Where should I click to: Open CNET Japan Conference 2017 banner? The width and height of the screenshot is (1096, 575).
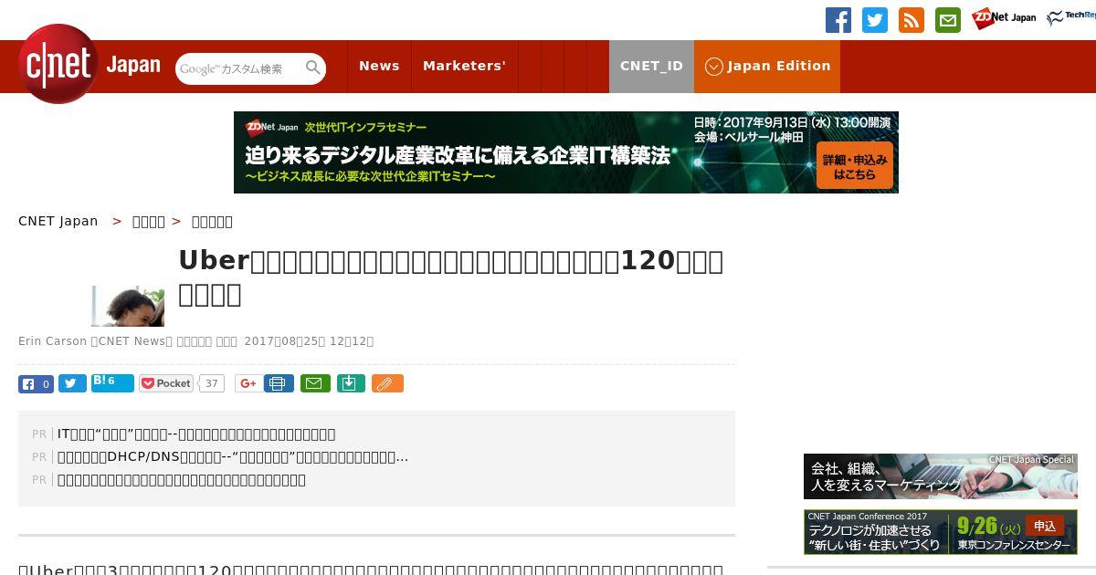941,532
